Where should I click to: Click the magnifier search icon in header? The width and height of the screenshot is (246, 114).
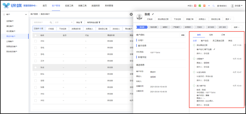pyautogui.click(x=213, y=6)
